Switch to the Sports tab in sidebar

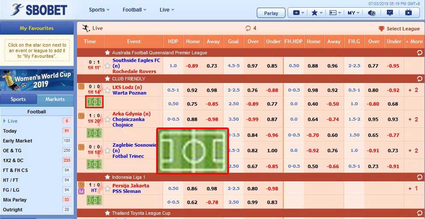click(x=18, y=99)
